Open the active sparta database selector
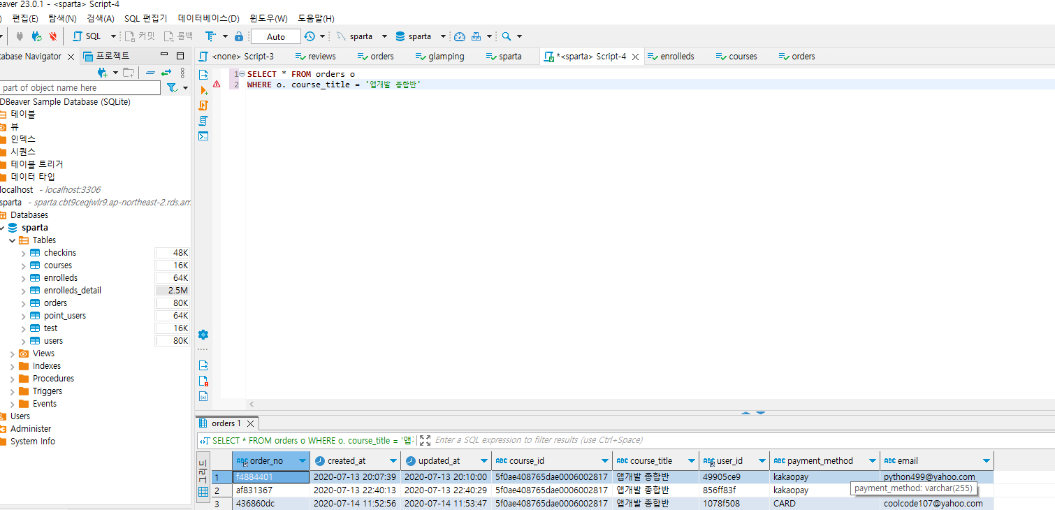 (419, 36)
